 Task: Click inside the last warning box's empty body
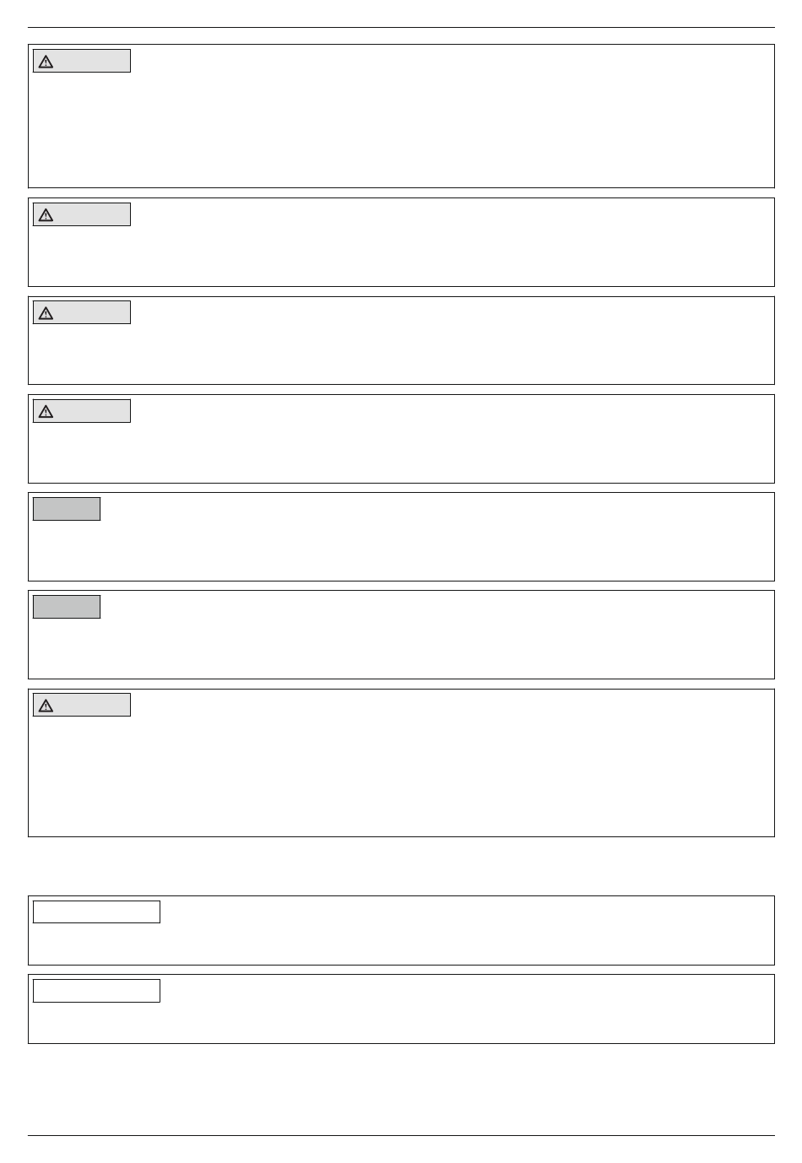(401, 775)
